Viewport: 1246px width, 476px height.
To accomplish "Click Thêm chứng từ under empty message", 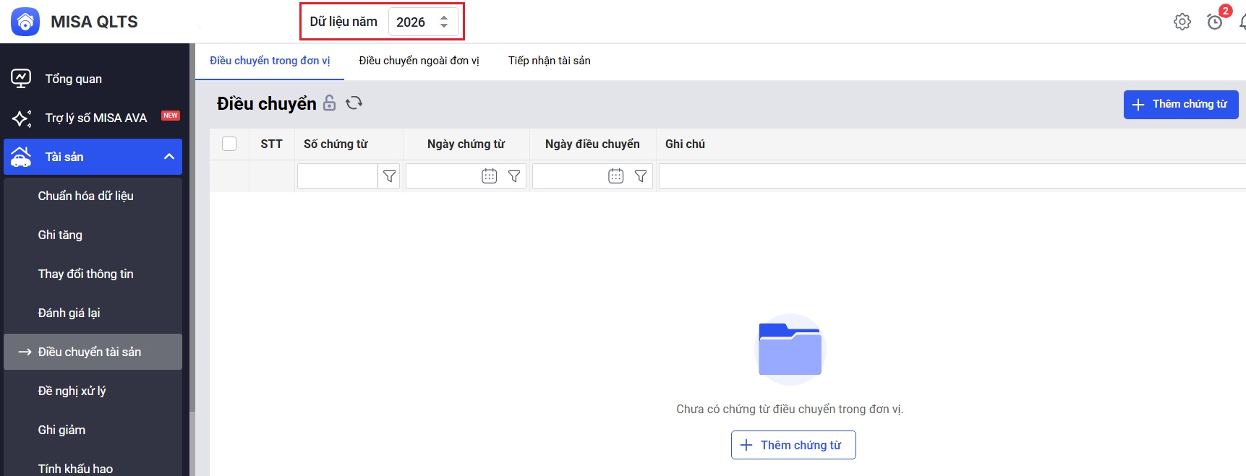I will pos(793,445).
